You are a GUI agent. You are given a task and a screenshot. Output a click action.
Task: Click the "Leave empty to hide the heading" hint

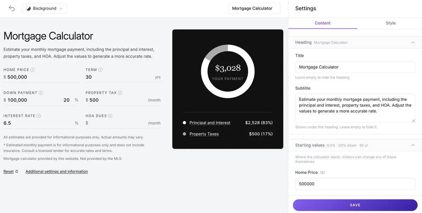323,78
